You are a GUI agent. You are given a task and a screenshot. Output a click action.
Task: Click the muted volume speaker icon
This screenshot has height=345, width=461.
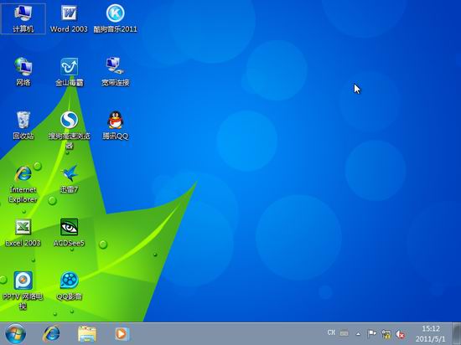point(400,334)
